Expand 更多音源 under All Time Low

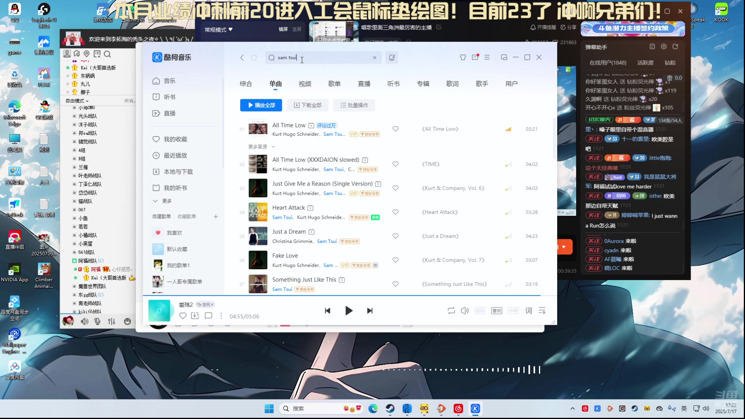(x=262, y=147)
